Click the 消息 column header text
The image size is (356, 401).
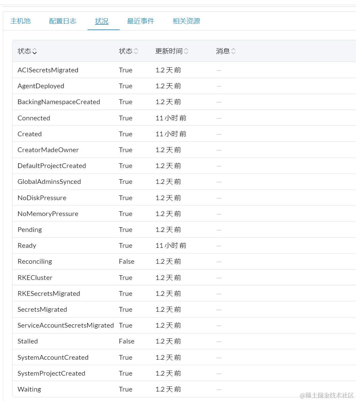click(x=223, y=51)
